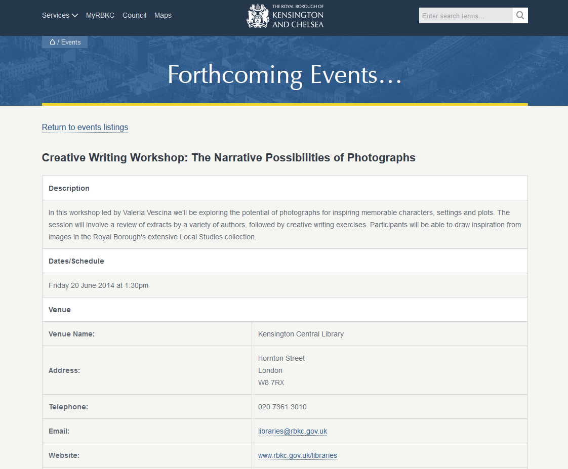Focus the 'Enter search terms' field
This screenshot has width=568, height=469.
[x=466, y=16]
